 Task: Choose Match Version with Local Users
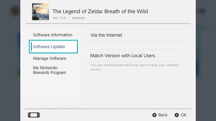[122, 56]
